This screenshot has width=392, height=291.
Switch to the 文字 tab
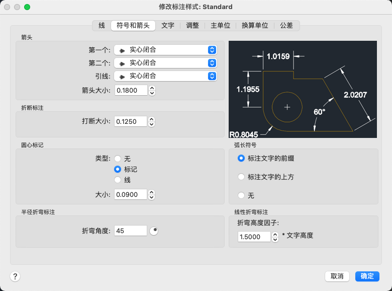(x=168, y=26)
